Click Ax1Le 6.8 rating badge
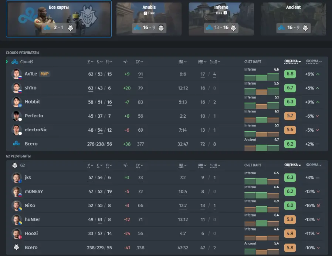This screenshot has width=332, height=256. 290,74
